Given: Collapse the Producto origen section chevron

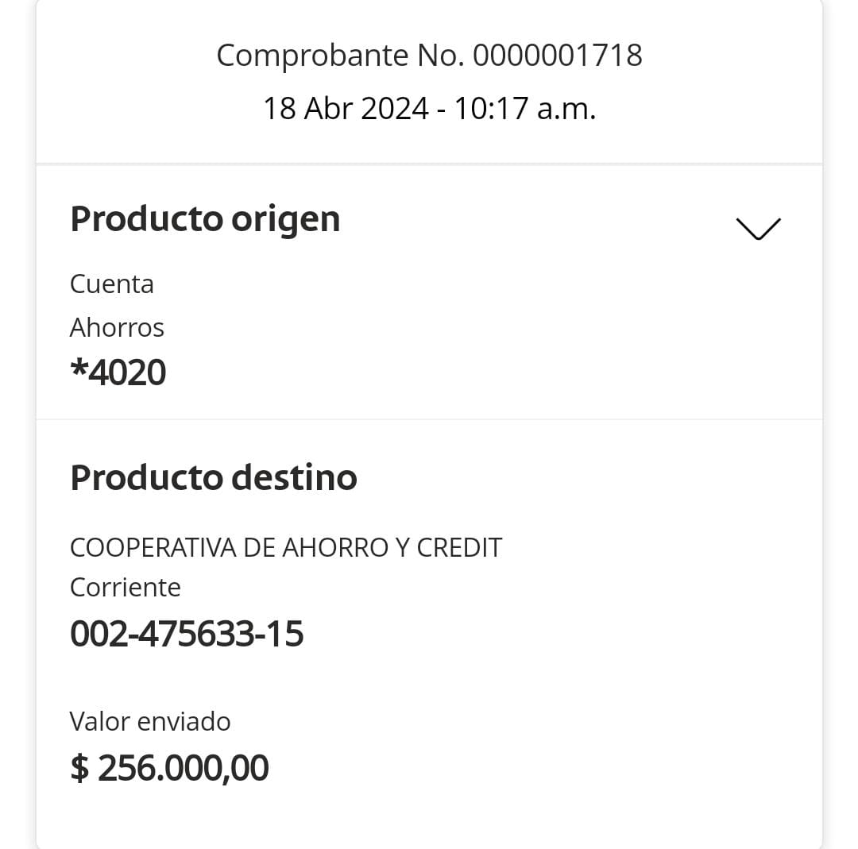Looking at the screenshot, I should (x=758, y=228).
